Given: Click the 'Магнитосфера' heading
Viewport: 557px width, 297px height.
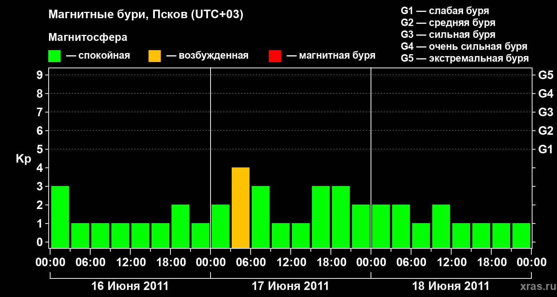Looking at the screenshot, I should pos(88,37).
